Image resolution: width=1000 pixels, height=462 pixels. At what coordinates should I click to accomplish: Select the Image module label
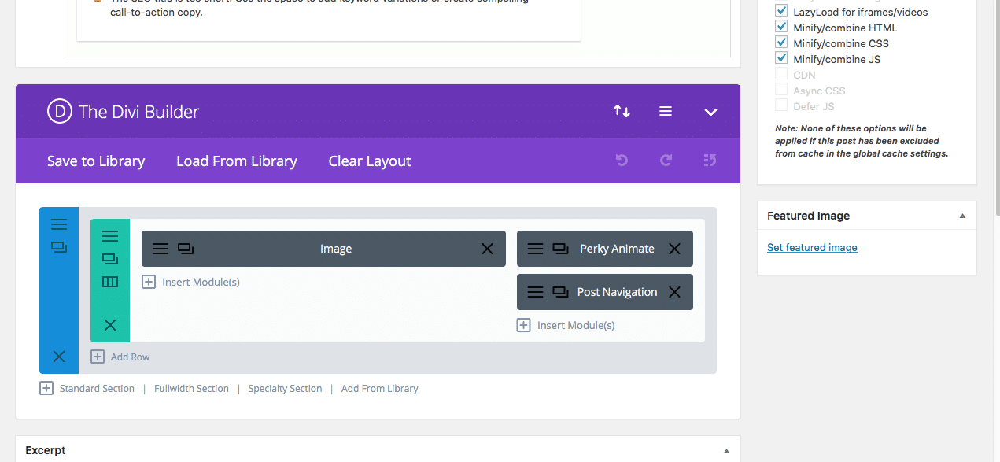[336, 249]
